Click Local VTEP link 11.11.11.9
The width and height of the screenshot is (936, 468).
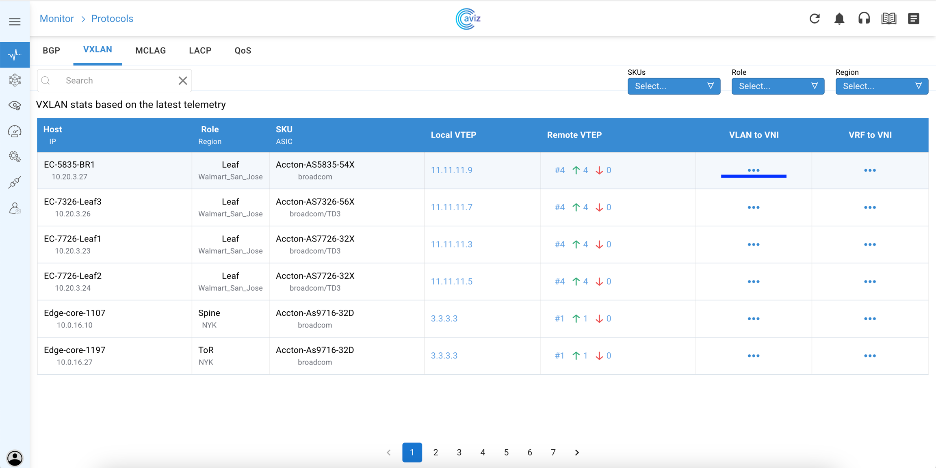pyautogui.click(x=451, y=170)
